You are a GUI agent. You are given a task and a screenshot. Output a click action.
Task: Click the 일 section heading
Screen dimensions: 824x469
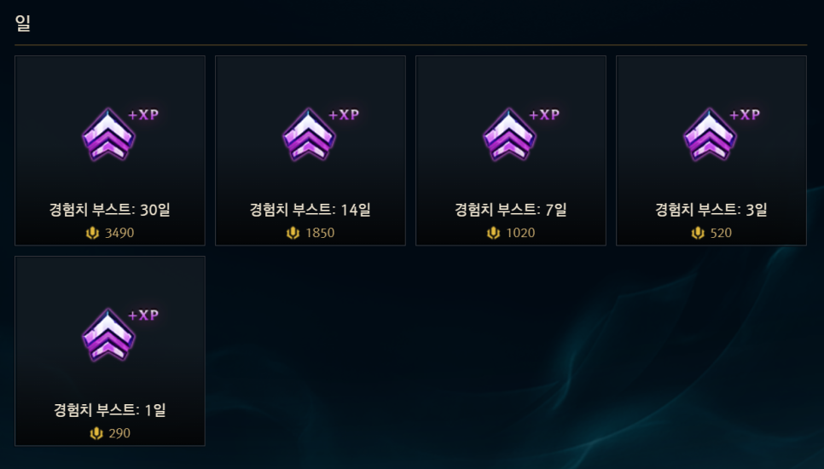(x=22, y=22)
